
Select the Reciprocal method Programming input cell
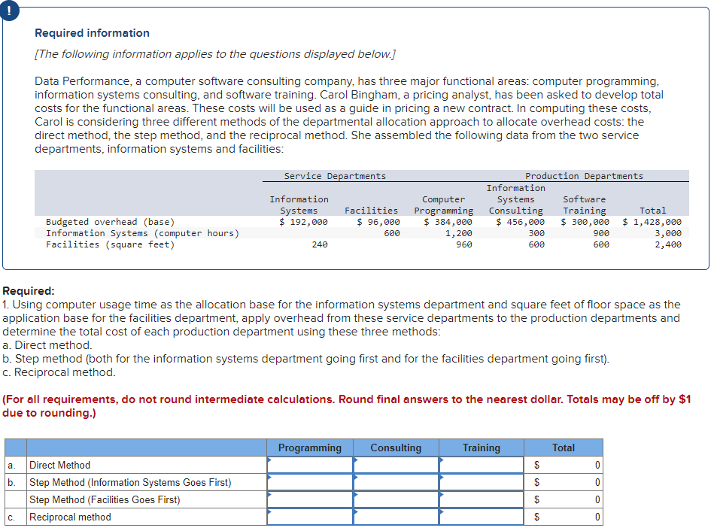[x=310, y=517]
